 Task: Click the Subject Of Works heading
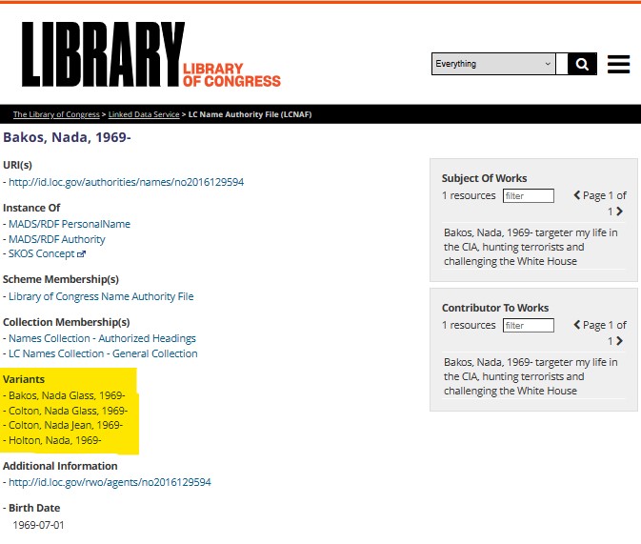tap(485, 178)
